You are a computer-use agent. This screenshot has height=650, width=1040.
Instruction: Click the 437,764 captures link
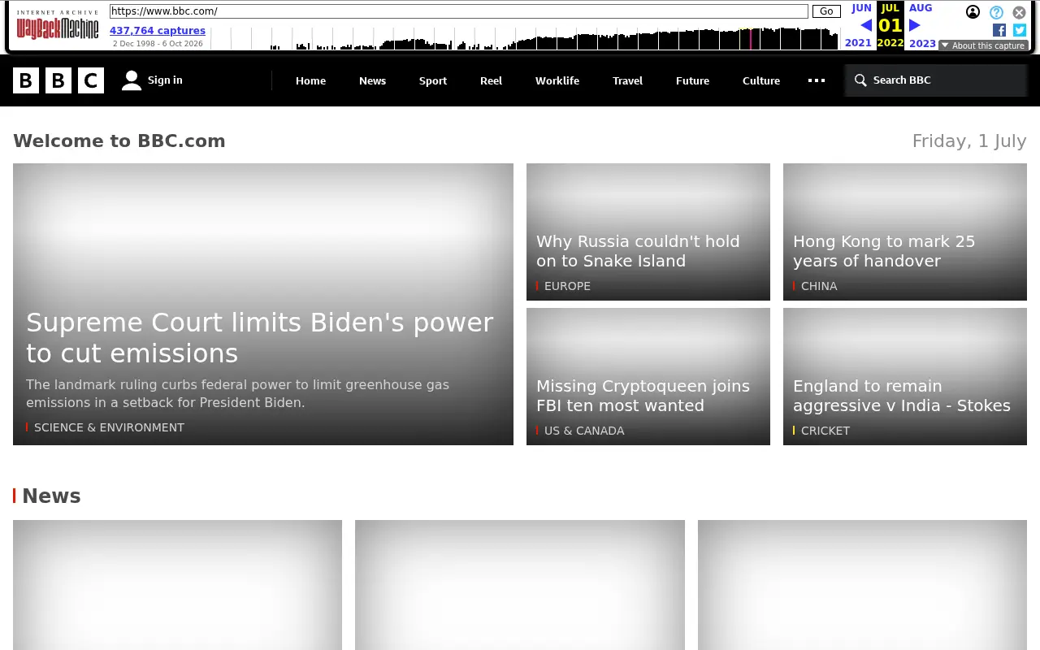pyautogui.click(x=158, y=31)
